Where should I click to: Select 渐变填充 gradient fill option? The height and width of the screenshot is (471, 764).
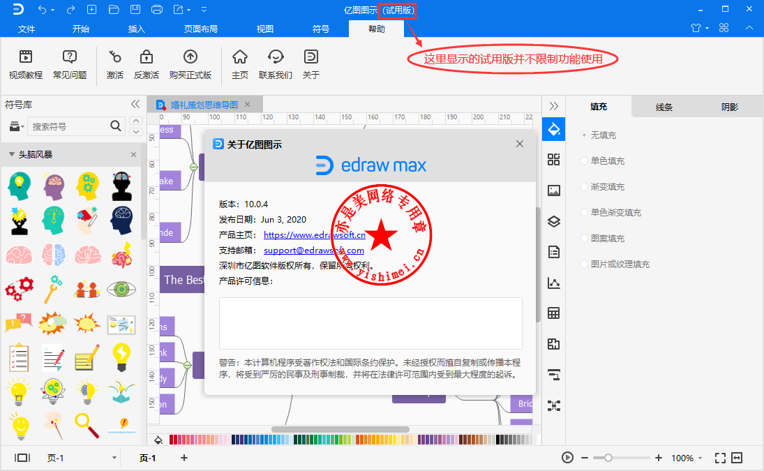pos(602,186)
